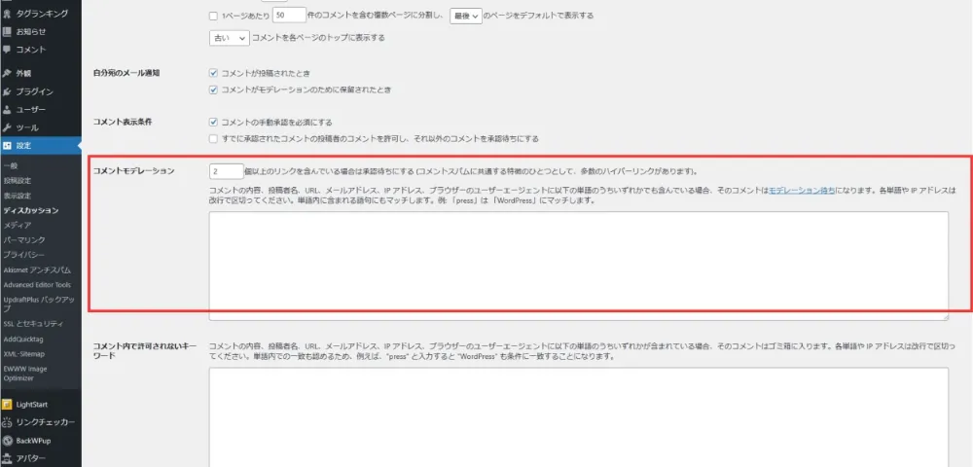This screenshot has width=973, height=467.
Task: Select ディスカッション submenu item
Action: point(31,211)
